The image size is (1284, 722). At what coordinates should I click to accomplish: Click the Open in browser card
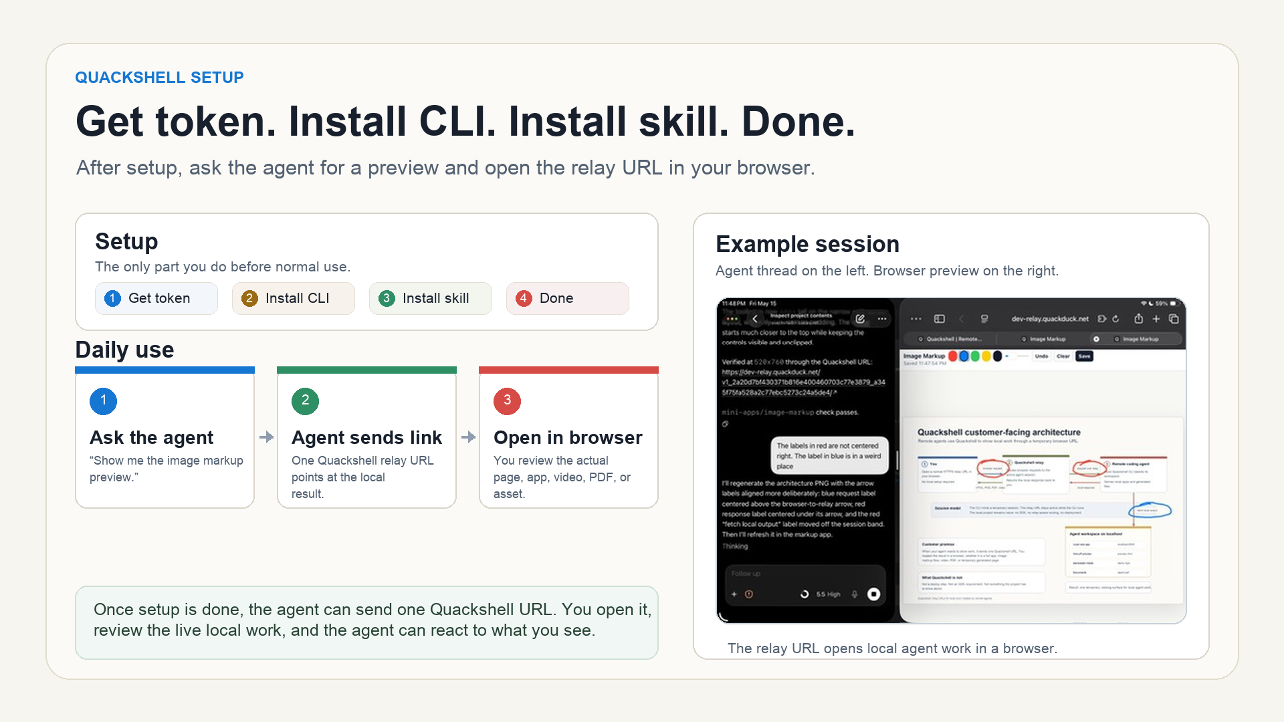pyautogui.click(x=568, y=437)
